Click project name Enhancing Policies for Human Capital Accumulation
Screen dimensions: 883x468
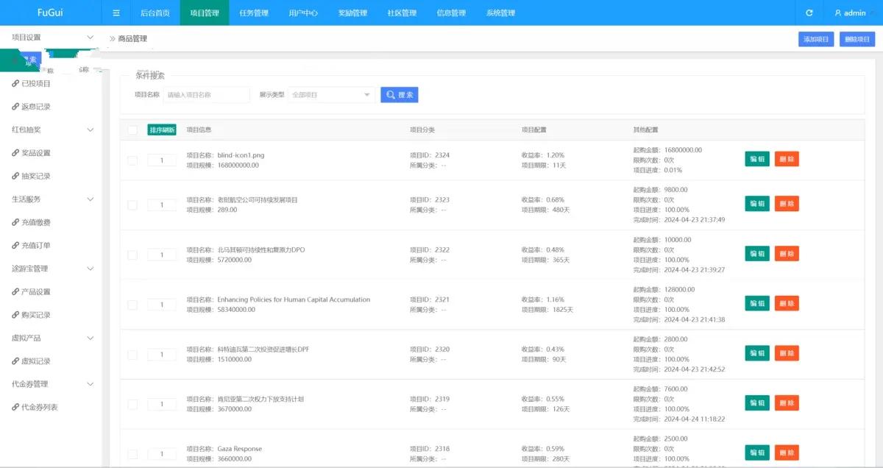[x=294, y=299]
